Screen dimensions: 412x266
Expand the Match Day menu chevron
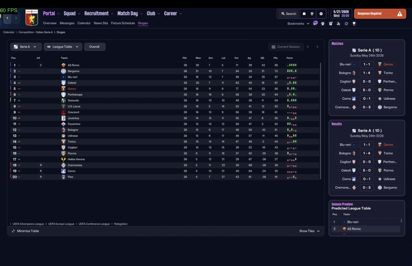[141, 14]
